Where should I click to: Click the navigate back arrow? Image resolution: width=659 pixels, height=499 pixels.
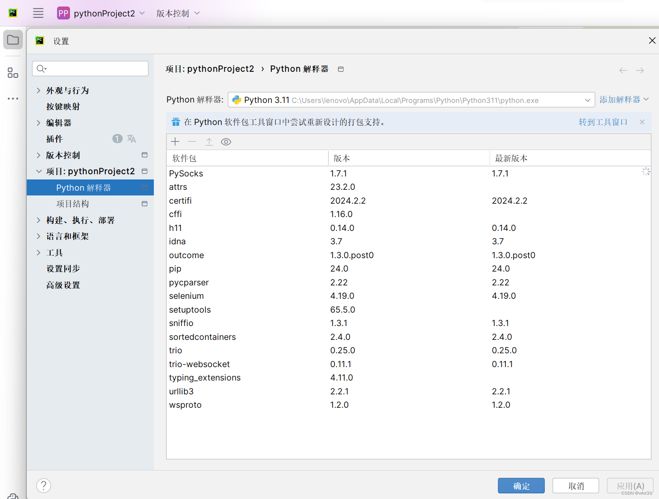[623, 70]
